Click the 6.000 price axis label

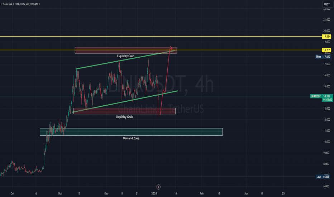click(327, 186)
